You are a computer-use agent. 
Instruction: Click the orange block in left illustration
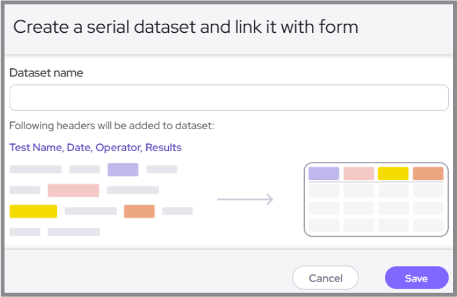[139, 211]
